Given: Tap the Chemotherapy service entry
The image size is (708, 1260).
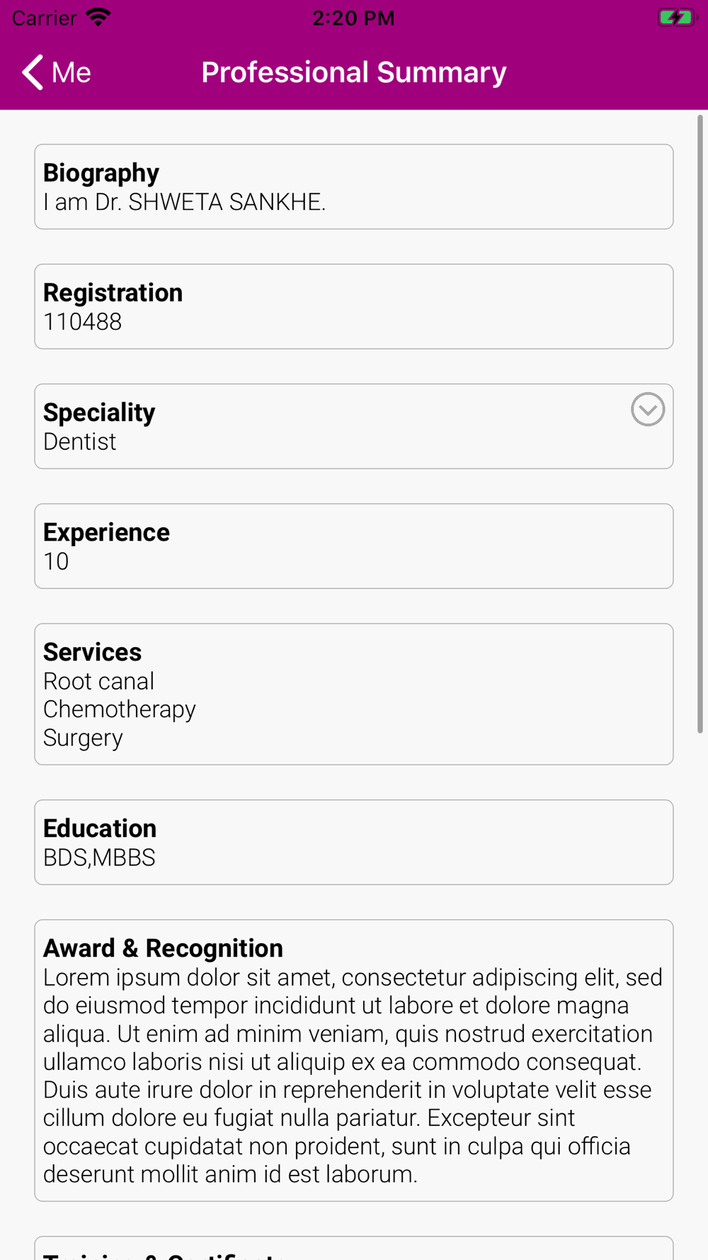Looking at the screenshot, I should pos(120,709).
